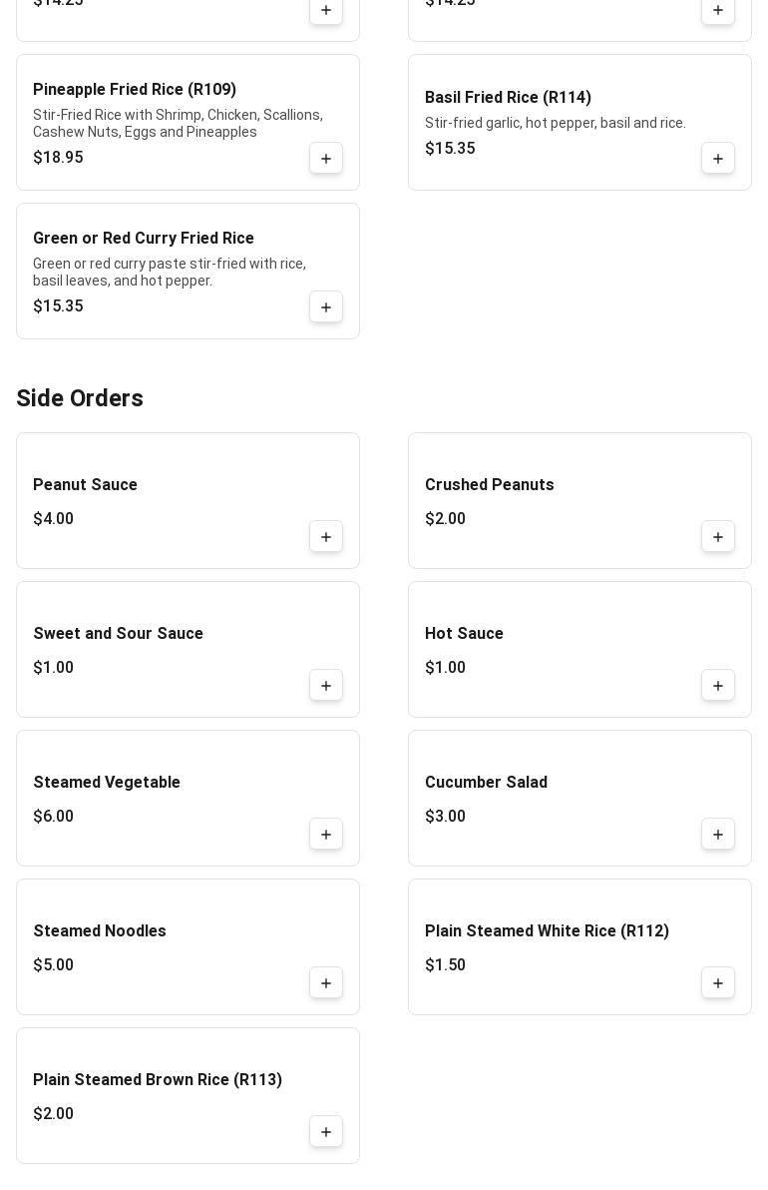Image resolution: width=768 pixels, height=1190 pixels.
Task: Add Plain Steamed Brown Rice (R113)
Action: click(x=326, y=1132)
